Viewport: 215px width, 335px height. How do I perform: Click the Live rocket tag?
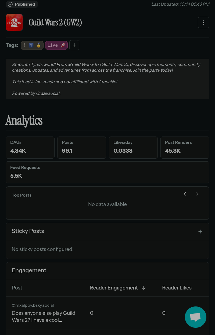[56, 45]
